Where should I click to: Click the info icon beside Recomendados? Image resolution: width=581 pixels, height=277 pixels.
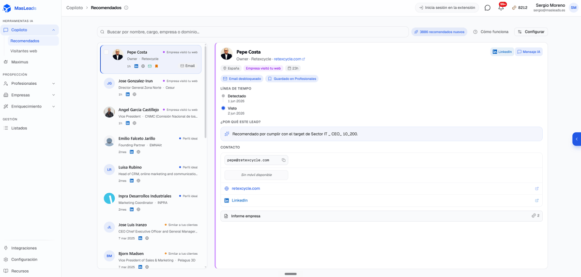[x=126, y=8]
